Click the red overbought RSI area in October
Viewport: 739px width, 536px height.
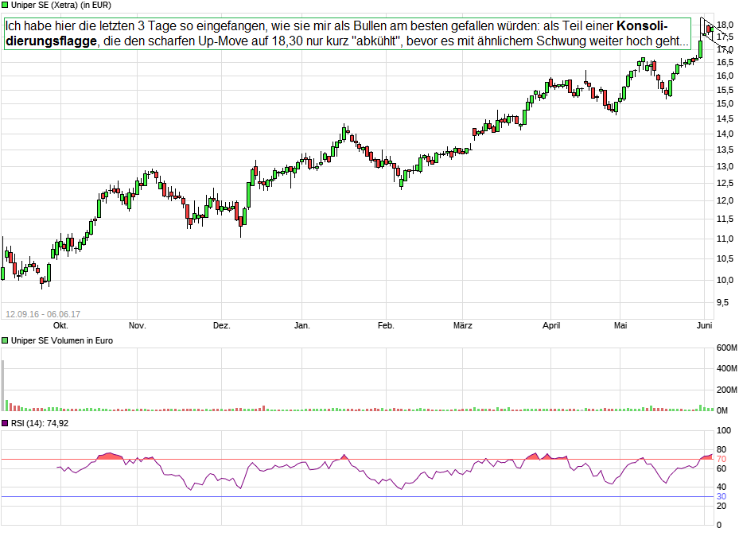click(x=110, y=456)
